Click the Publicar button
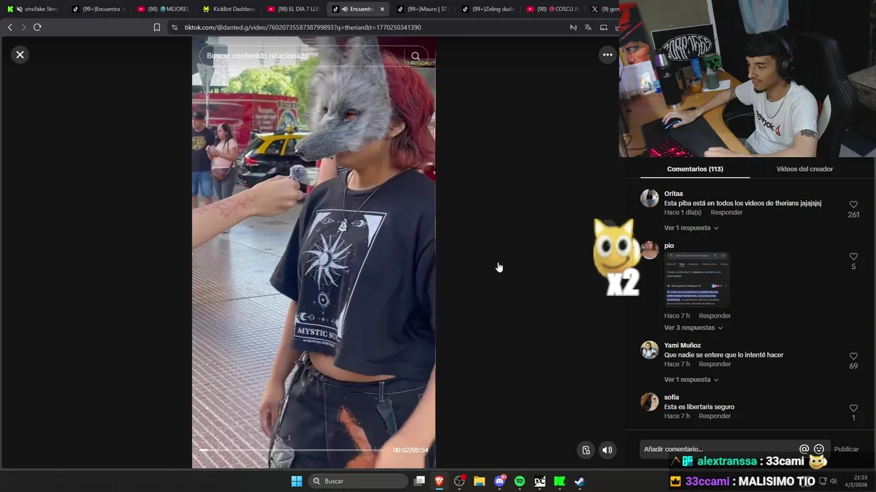This screenshot has width=876, height=492. pos(846,449)
